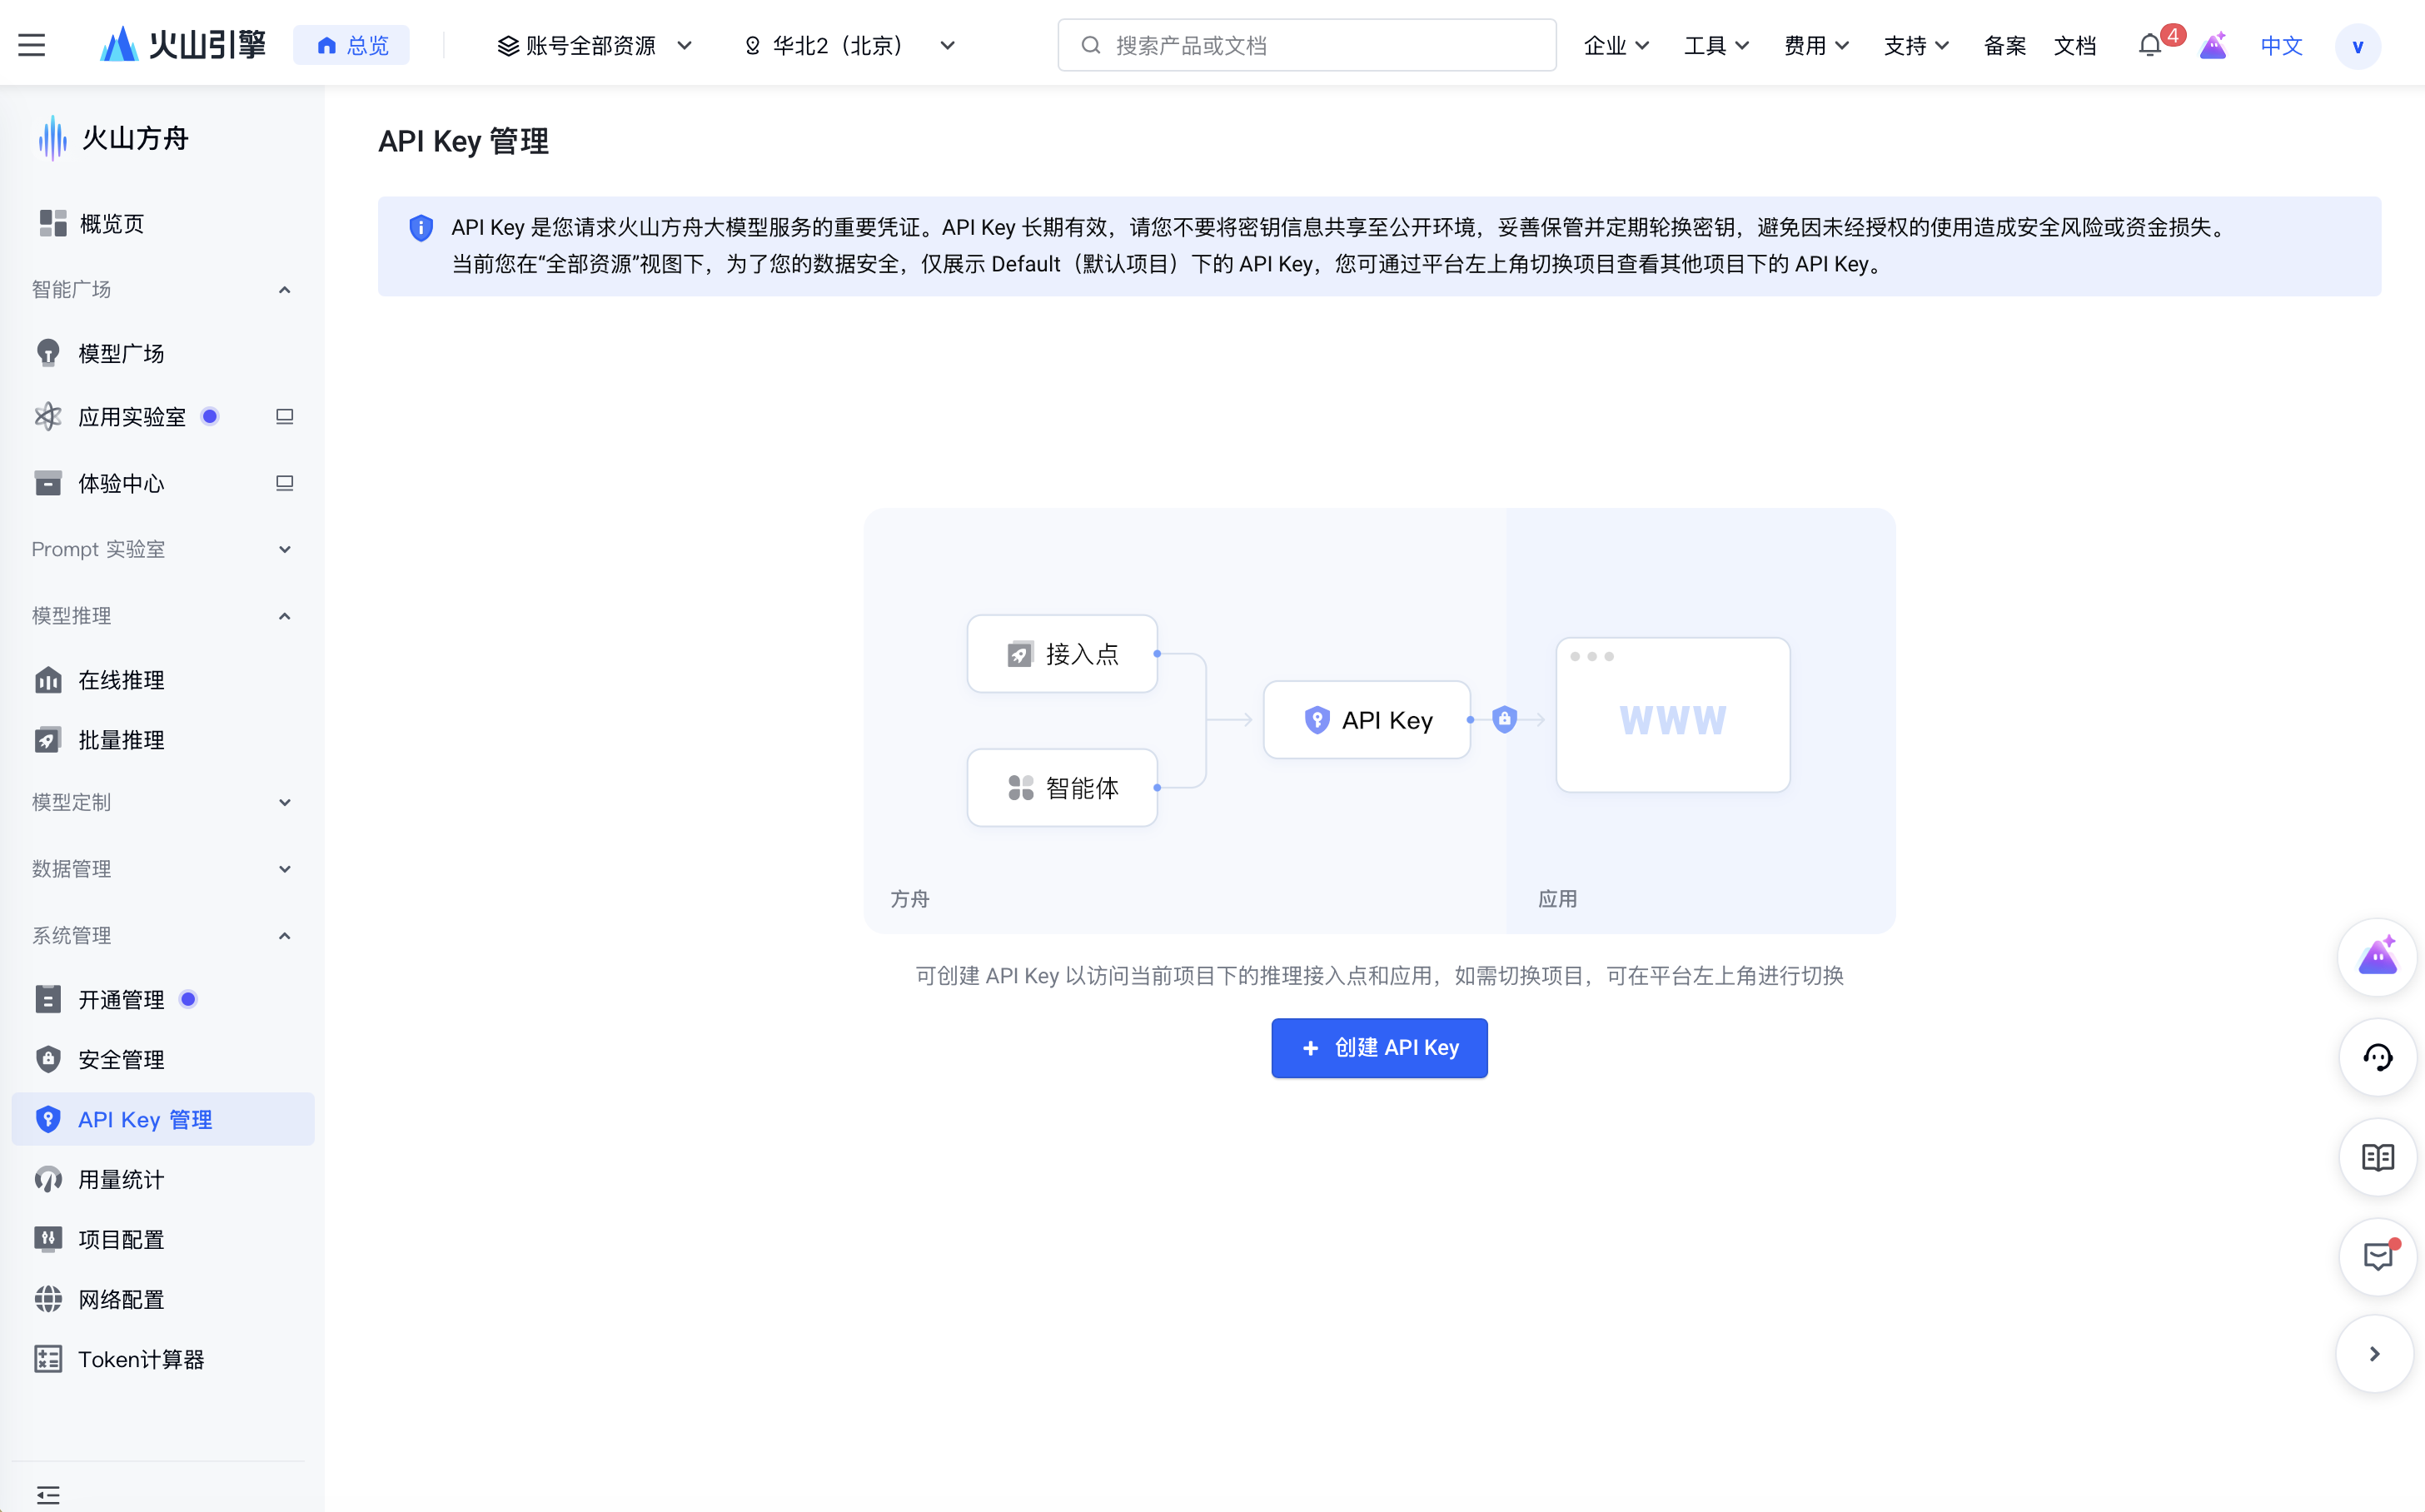Collapse the sidebar using bottom icon
The width and height of the screenshot is (2425, 1512).
tap(48, 1495)
